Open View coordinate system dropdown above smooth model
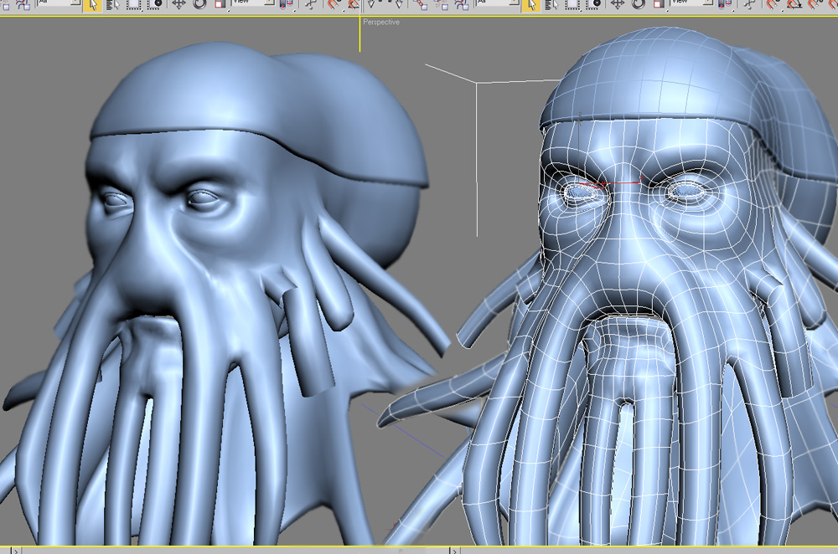 pyautogui.click(x=254, y=3)
